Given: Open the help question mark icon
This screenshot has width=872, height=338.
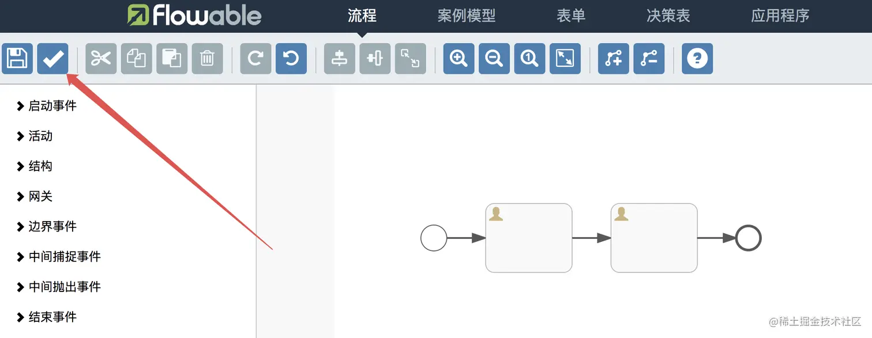Looking at the screenshot, I should pos(697,59).
